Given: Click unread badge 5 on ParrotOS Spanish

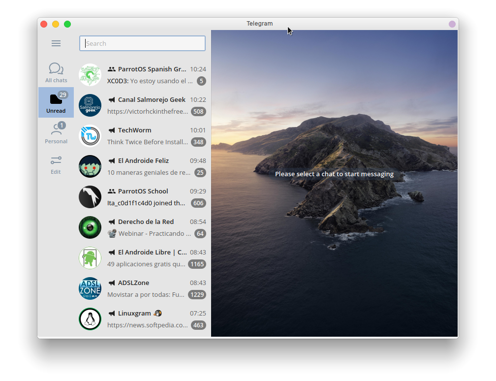Looking at the screenshot, I should click(x=202, y=81).
